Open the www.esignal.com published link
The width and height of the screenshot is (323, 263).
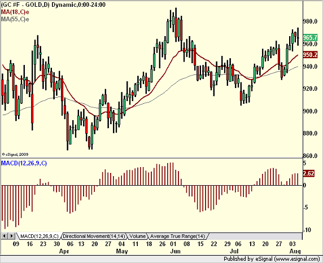click(297, 259)
